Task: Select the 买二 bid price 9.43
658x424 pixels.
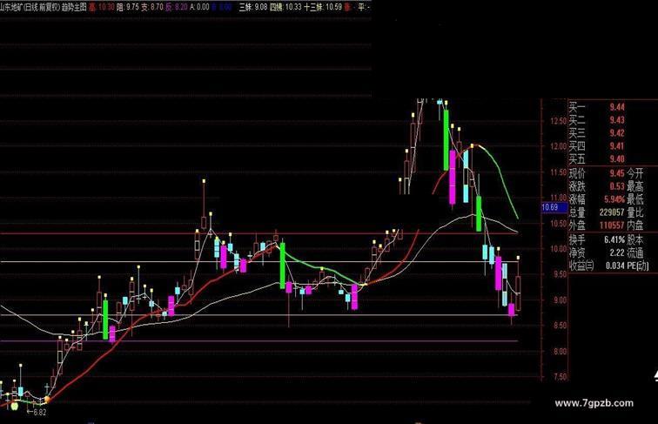Action: click(x=617, y=120)
